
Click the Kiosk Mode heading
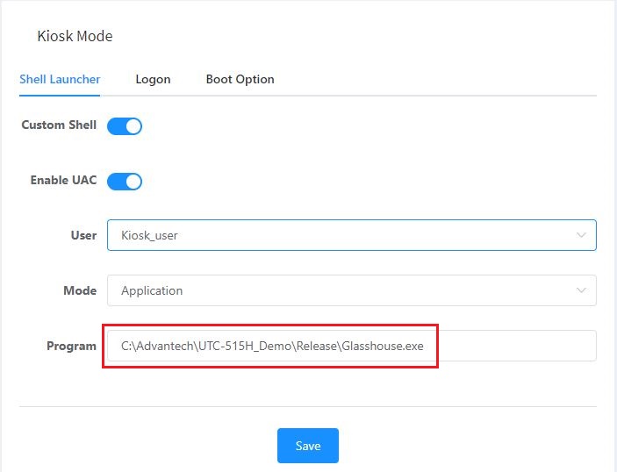[x=75, y=36]
